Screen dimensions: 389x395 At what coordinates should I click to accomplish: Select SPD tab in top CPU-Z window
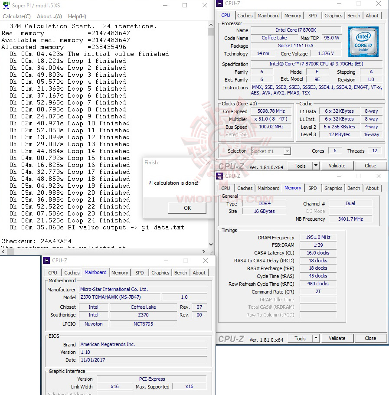(312, 15)
